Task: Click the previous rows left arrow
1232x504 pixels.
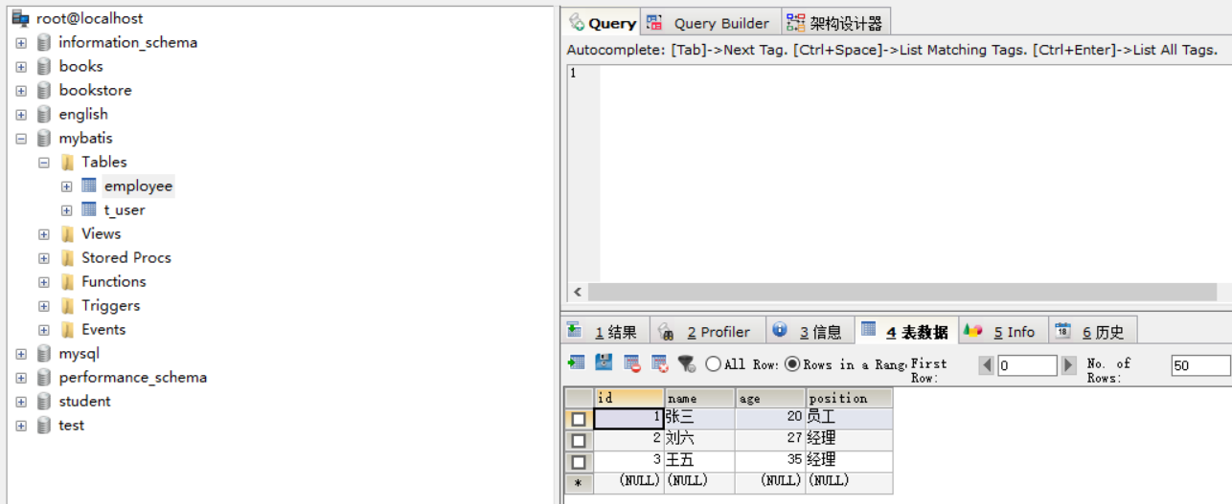Action: click(987, 365)
